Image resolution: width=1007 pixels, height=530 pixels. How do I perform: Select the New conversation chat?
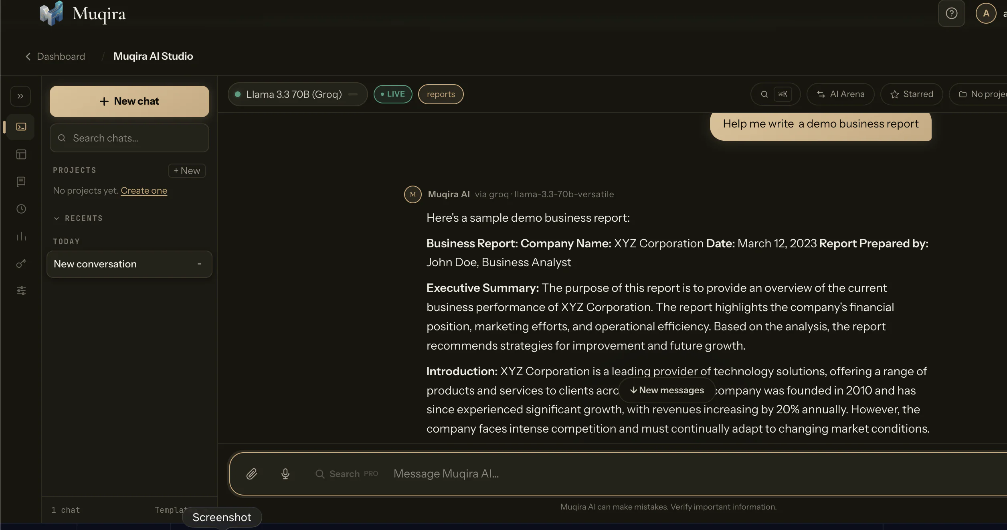[129, 264]
